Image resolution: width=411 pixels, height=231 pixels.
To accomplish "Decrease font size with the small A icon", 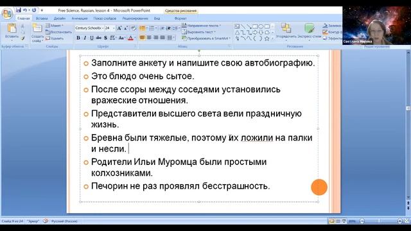I will (x=126, y=28).
